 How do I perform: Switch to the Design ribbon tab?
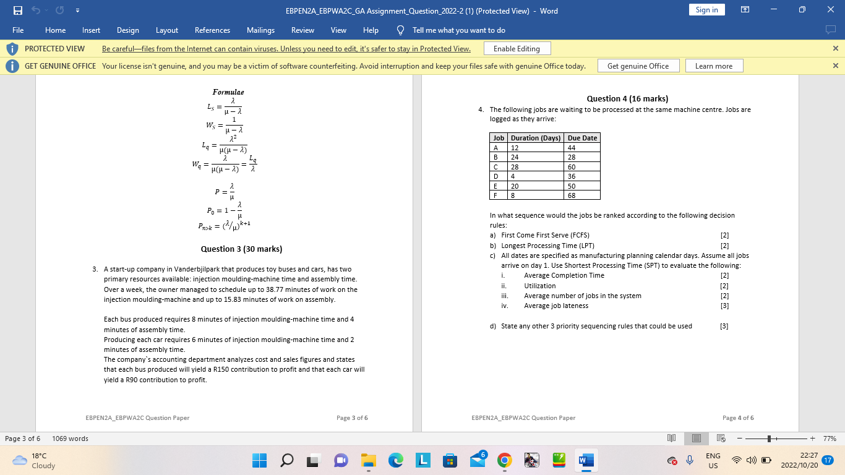[x=128, y=30]
